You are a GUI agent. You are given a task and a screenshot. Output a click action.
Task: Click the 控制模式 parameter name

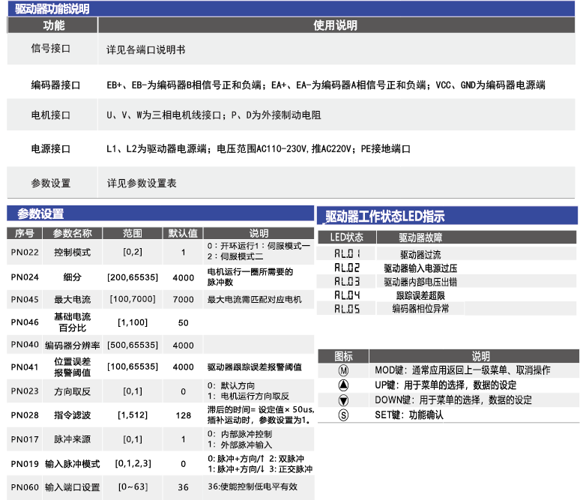coord(72,253)
